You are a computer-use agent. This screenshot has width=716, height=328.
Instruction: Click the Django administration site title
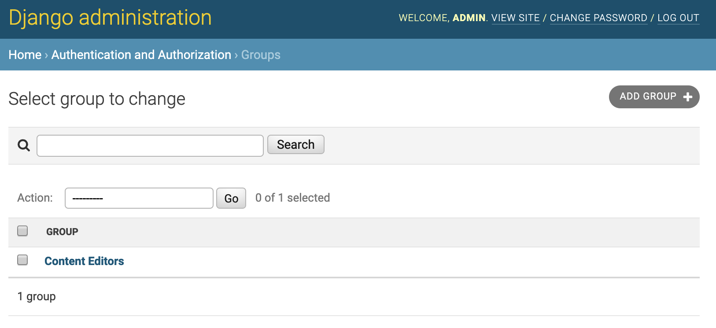110,18
